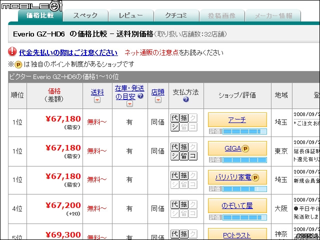Screen dimensions: 320x240
Task: Click the 大阪 region cell
Action: 281,208
